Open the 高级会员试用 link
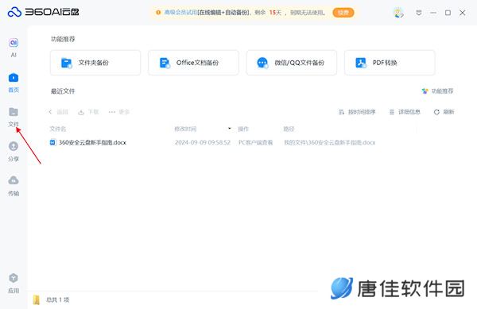 [x=180, y=13]
